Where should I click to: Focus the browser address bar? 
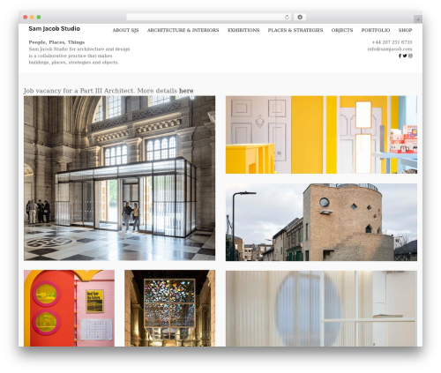pyautogui.click(x=209, y=18)
